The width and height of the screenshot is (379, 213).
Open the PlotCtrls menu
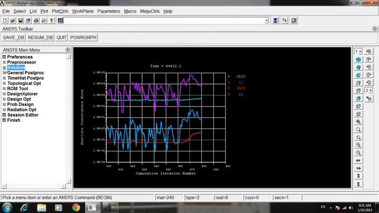click(x=60, y=11)
